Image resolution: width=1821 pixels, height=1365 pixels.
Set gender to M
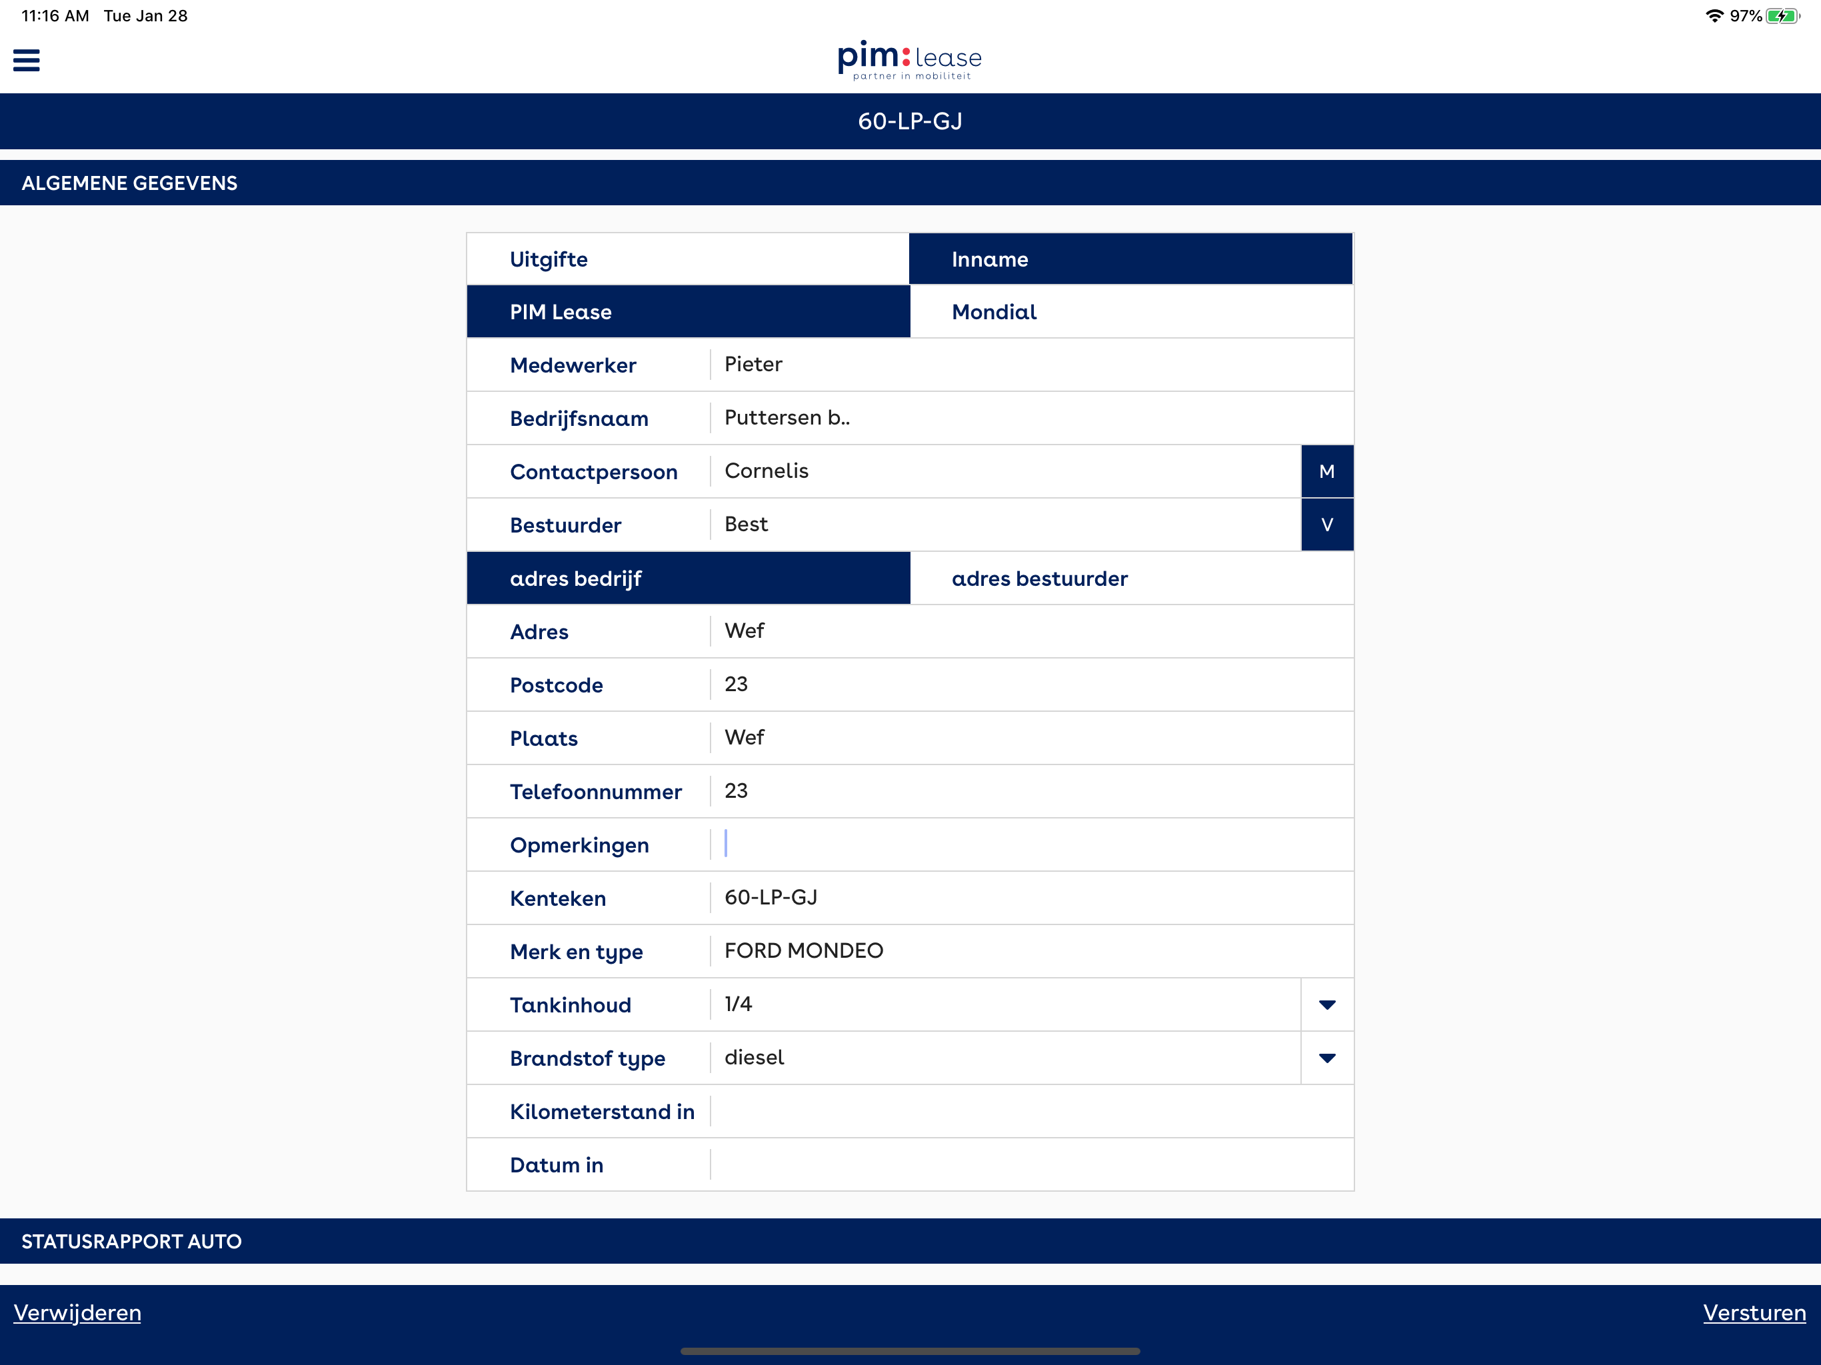[1327, 472]
